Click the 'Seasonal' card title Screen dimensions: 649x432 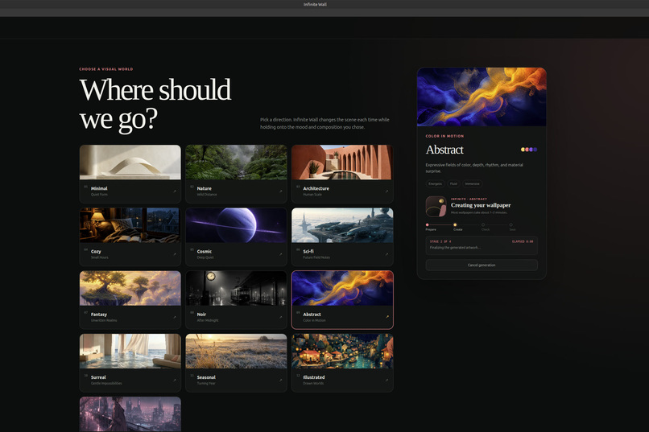coord(206,377)
